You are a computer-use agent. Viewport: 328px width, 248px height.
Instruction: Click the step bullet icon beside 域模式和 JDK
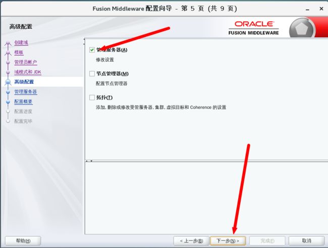pos(8,72)
